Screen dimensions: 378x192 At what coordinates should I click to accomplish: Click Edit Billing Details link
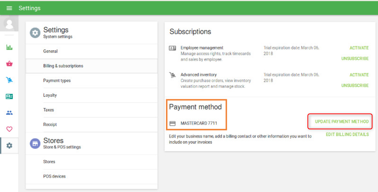click(x=347, y=134)
